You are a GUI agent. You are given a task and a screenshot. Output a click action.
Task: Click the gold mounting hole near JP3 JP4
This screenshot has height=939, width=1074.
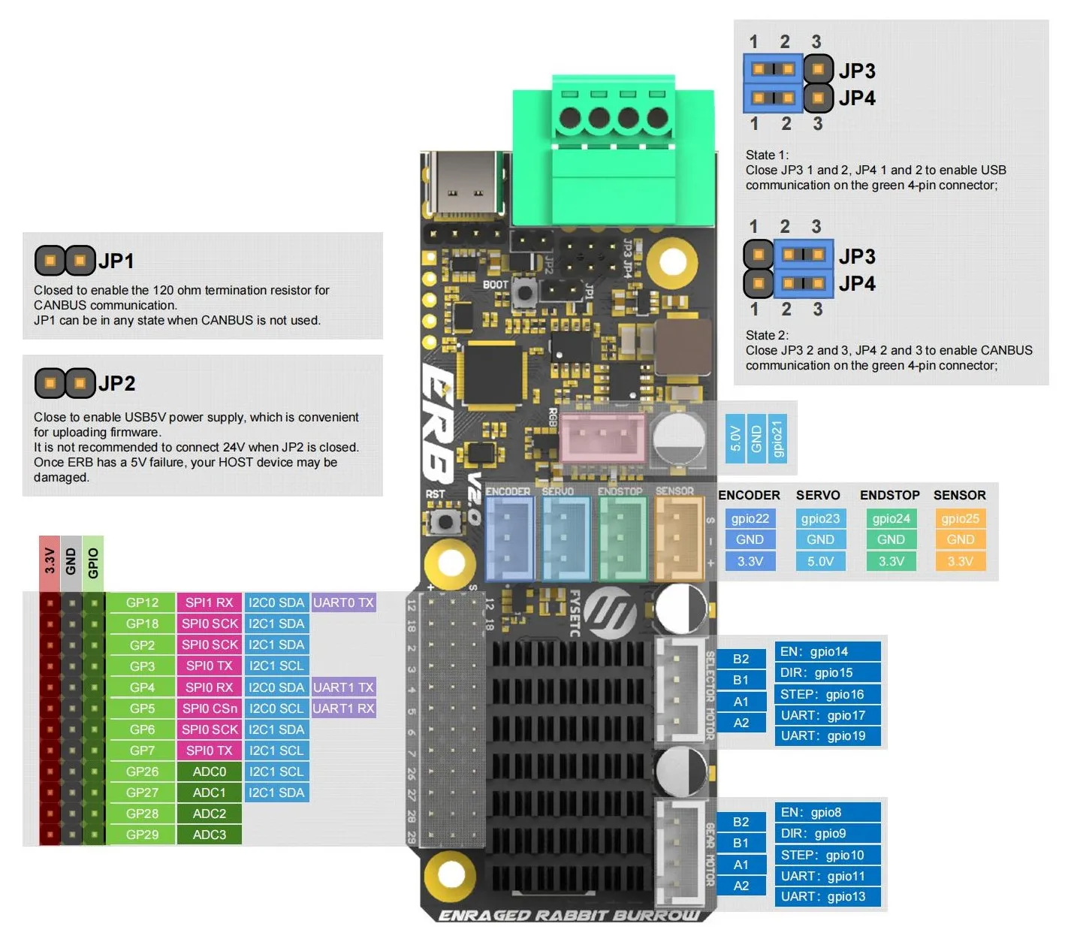tap(672, 263)
